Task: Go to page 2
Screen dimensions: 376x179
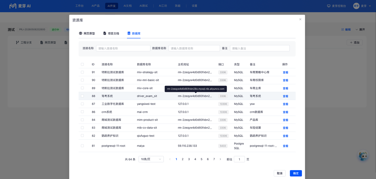Action: pyautogui.click(x=182, y=159)
